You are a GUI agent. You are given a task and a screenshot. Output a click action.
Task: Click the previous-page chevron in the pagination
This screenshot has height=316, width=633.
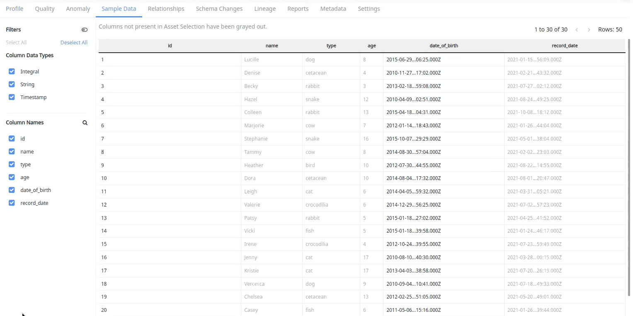point(577,29)
